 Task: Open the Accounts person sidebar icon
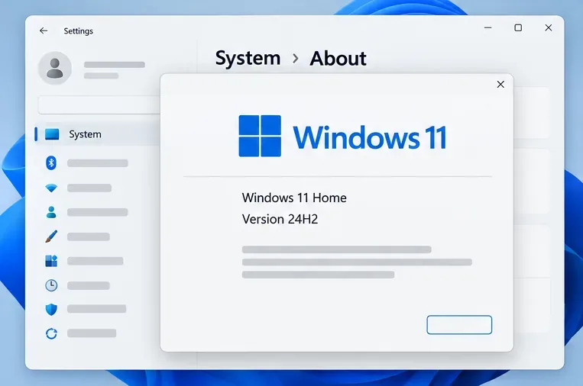51,212
